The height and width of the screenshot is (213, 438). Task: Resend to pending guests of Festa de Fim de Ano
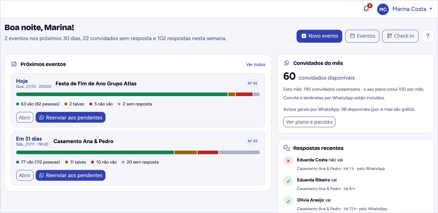[x=70, y=117]
